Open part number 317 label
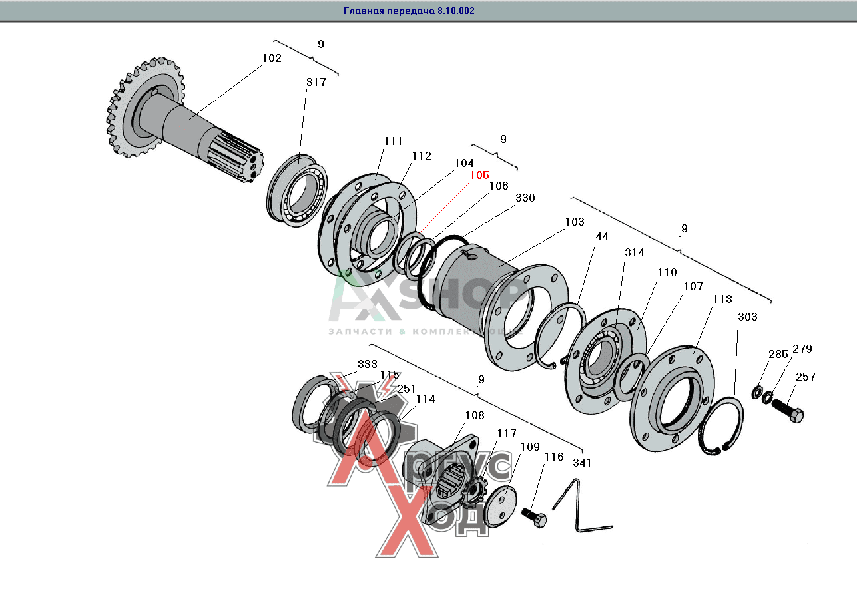Screen dimensions: 857x605 tap(316, 82)
